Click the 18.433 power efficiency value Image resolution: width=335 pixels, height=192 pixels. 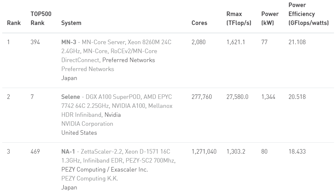pos(297,152)
